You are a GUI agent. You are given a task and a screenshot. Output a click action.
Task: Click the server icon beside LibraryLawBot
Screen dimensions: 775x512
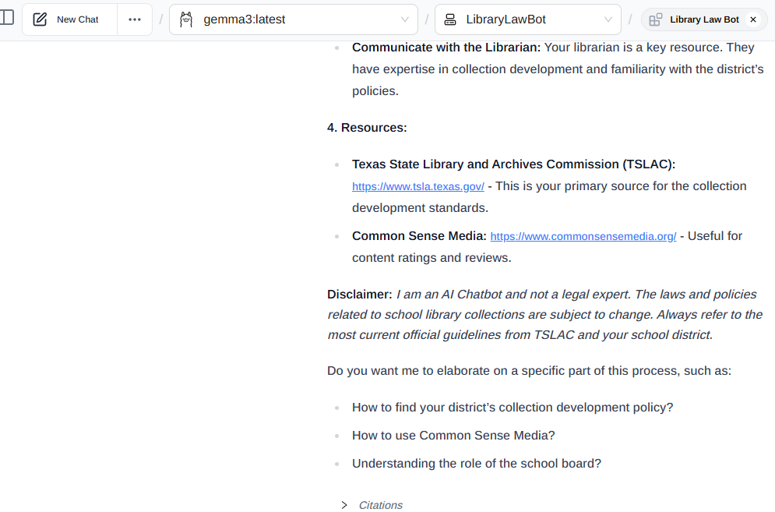click(450, 19)
